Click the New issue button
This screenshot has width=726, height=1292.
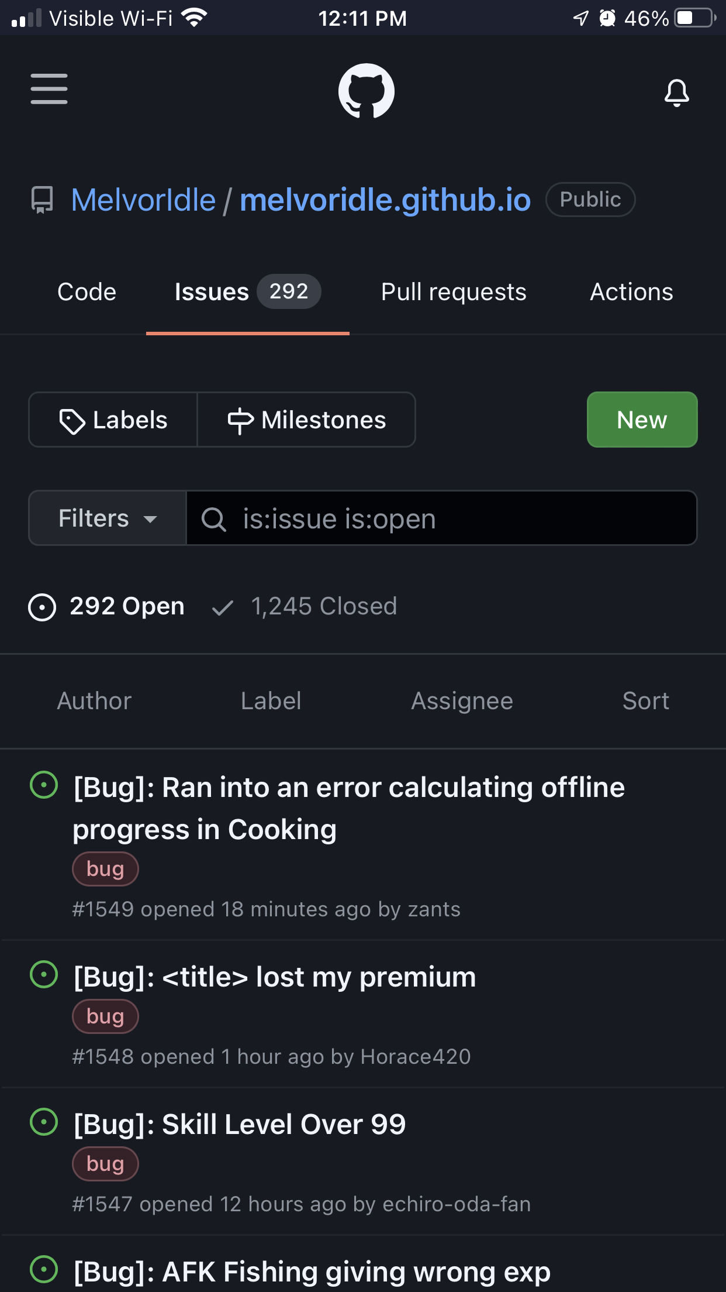tap(641, 420)
